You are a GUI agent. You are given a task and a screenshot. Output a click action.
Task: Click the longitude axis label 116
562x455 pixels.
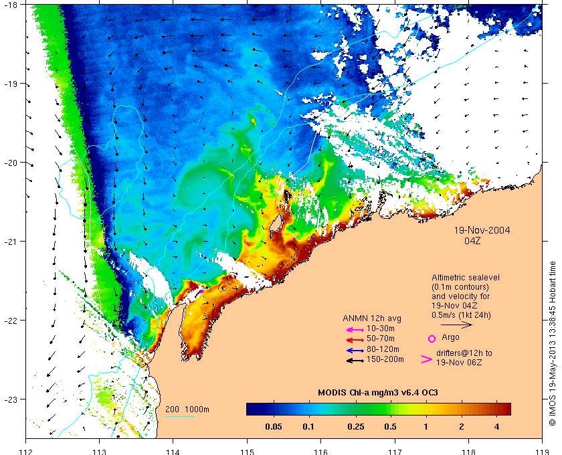pyautogui.click(x=320, y=452)
